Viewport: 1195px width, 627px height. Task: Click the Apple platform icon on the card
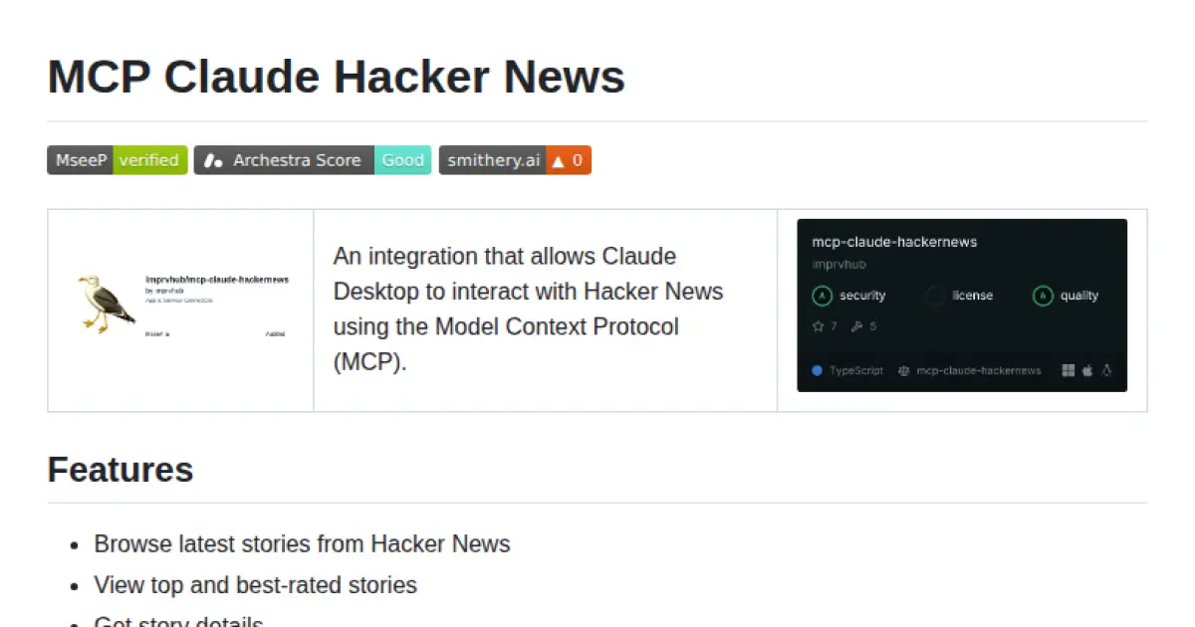click(1086, 370)
